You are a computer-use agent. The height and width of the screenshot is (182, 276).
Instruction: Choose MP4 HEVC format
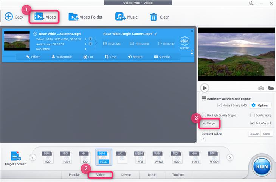[x=104, y=157]
